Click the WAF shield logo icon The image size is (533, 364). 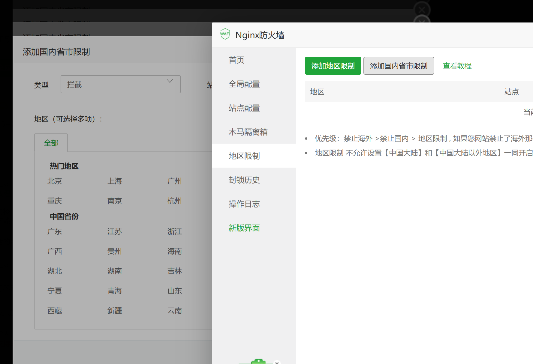(x=225, y=34)
